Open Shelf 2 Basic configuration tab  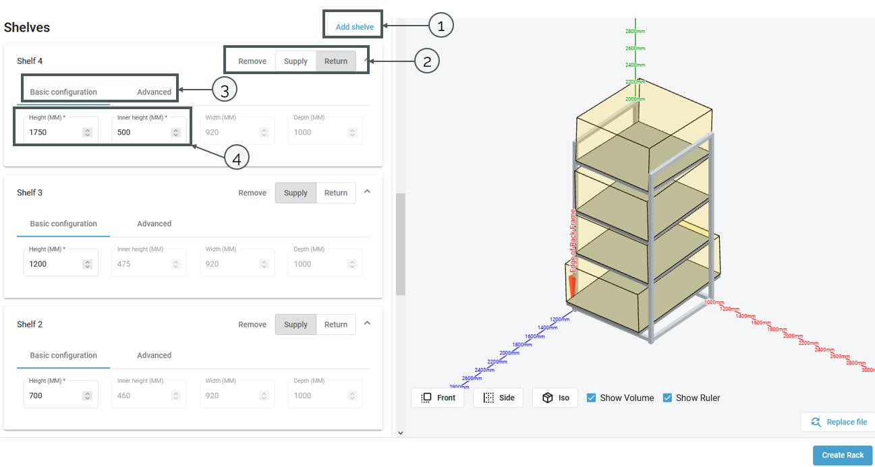click(63, 355)
